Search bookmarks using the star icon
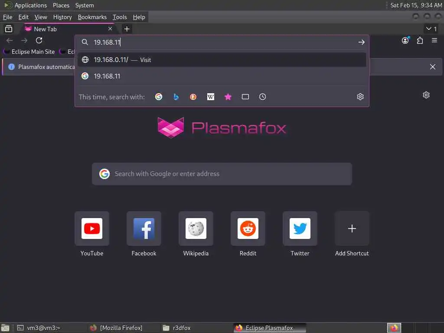Image resolution: width=444 pixels, height=333 pixels. (x=228, y=97)
